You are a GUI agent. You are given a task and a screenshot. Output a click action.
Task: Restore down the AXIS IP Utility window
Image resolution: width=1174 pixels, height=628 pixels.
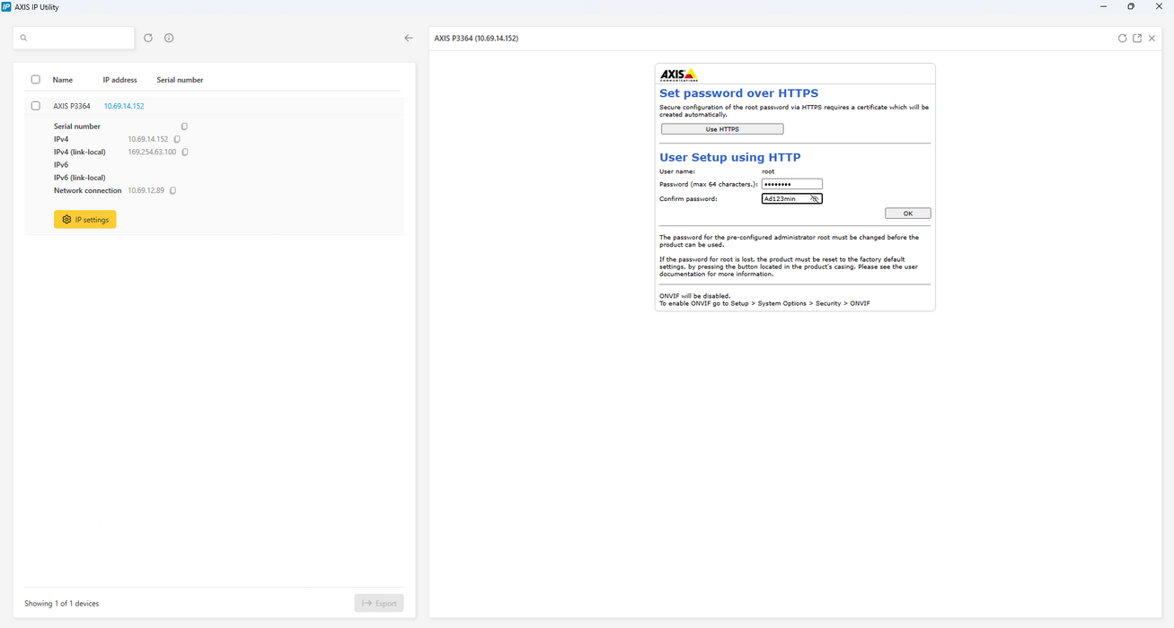1131,6
